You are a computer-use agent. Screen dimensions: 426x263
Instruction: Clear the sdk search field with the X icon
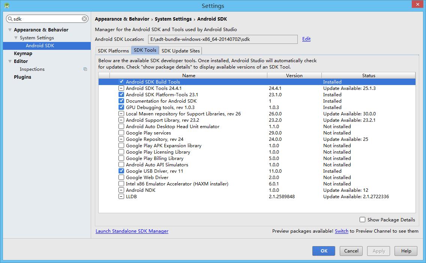pyautogui.click(x=84, y=19)
